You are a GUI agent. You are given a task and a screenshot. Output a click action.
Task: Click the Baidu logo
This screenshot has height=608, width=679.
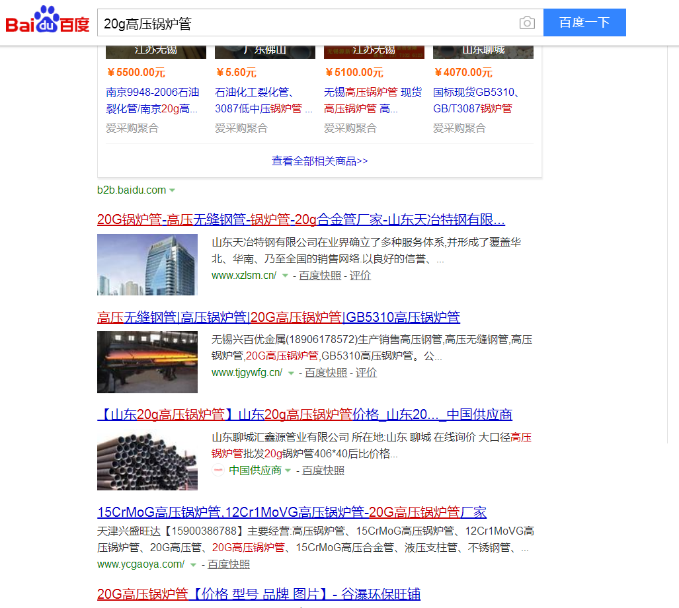47,20
